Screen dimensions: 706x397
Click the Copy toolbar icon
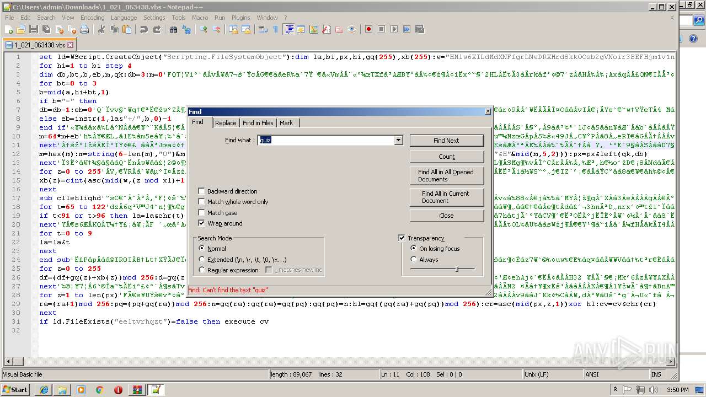(x=114, y=29)
